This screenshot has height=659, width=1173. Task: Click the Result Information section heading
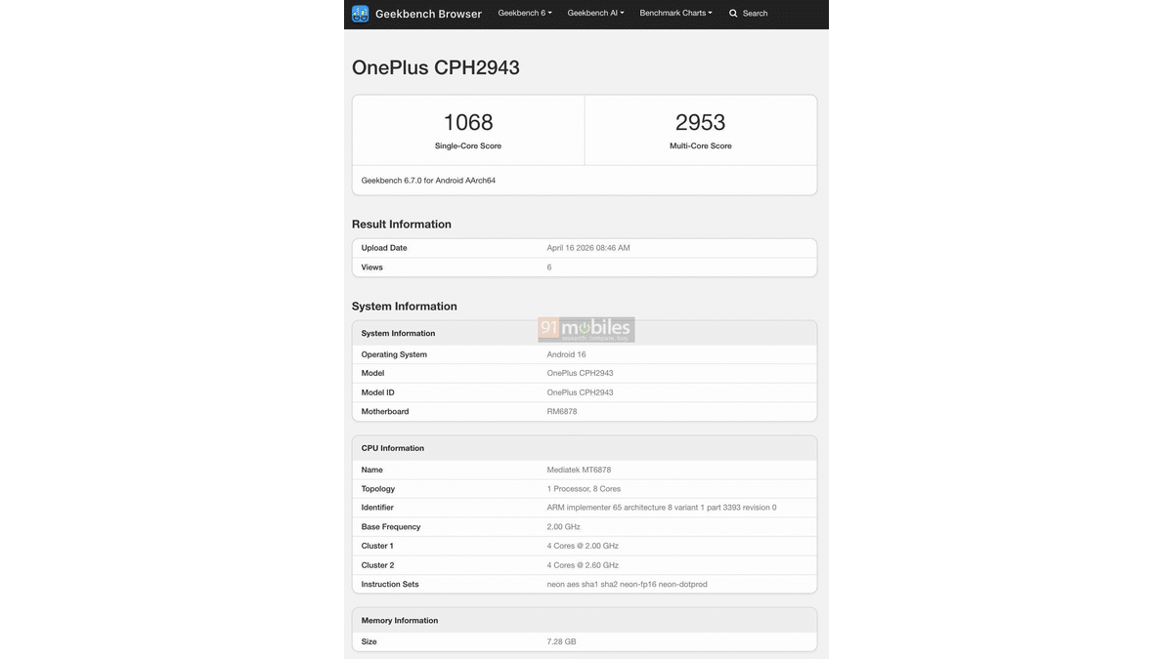402,224
